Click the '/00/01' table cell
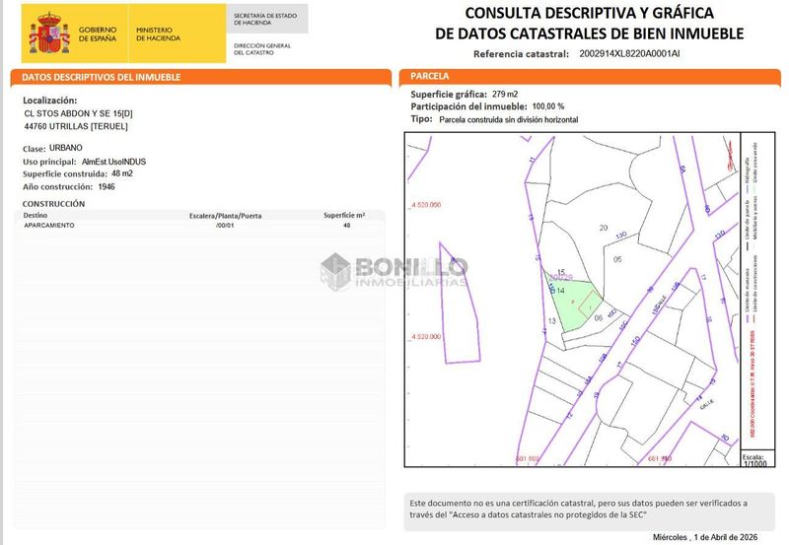 click(x=225, y=226)
